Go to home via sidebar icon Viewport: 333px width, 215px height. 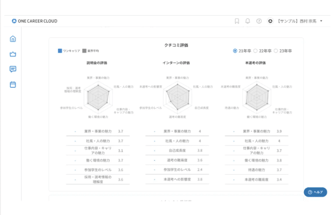13,39
